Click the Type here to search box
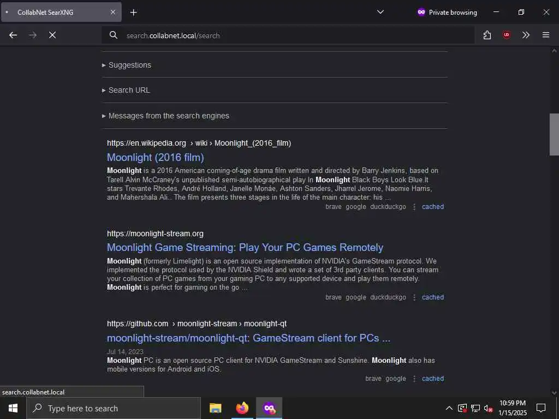The image size is (559, 419). coord(114,408)
